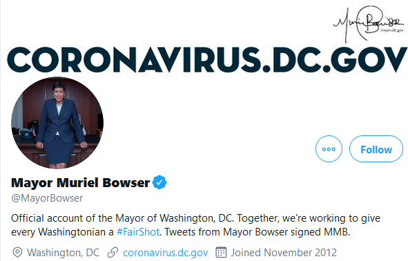
Task: Click the blue verified badge icon
Action: [159, 182]
